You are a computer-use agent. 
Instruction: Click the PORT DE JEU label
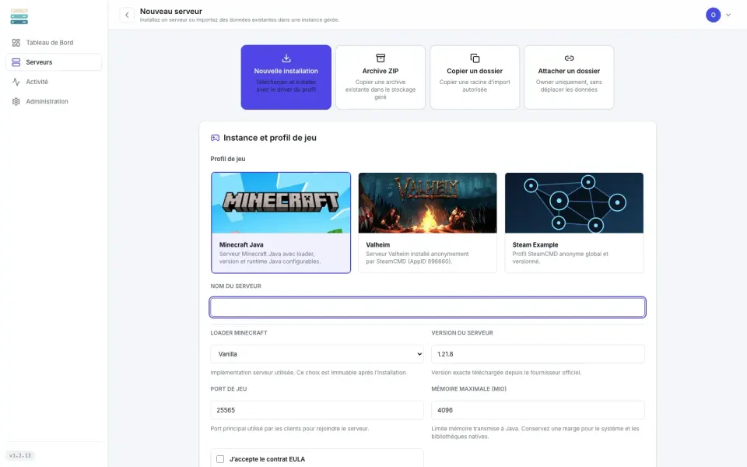tap(229, 389)
